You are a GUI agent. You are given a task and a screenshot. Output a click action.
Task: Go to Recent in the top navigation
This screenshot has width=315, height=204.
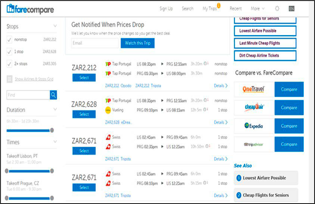click(236, 9)
